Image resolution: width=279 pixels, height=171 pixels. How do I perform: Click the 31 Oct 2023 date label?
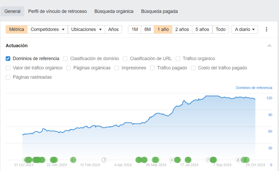[24, 165]
